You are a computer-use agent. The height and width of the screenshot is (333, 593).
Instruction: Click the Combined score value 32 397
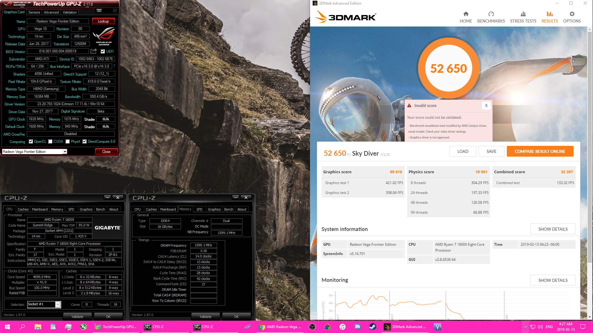point(567,172)
